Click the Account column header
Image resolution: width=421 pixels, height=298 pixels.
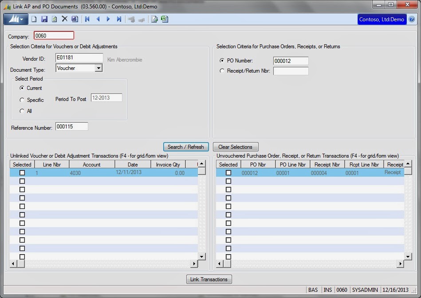(x=92, y=165)
